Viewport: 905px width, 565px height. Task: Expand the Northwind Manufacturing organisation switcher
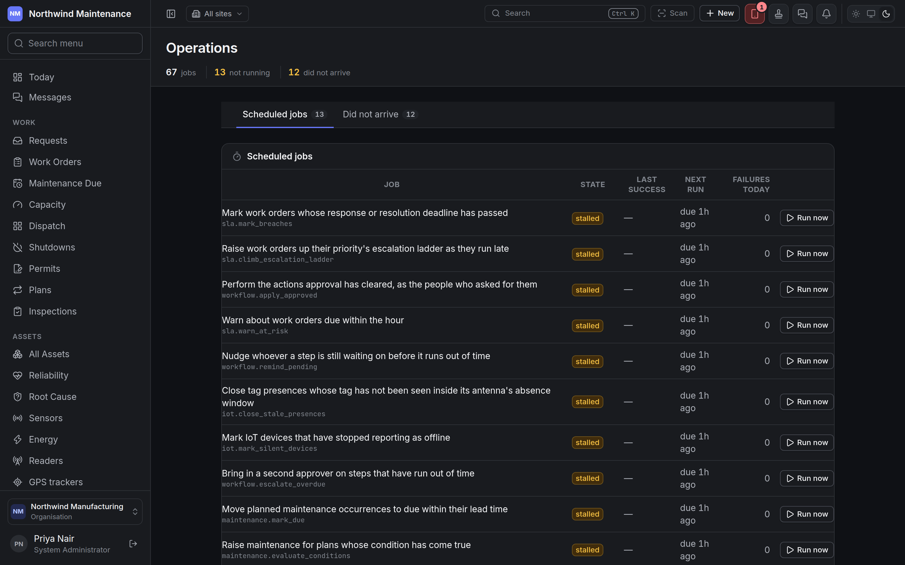(75, 512)
